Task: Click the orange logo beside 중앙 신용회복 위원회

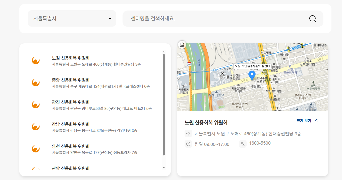Action: click(x=36, y=82)
